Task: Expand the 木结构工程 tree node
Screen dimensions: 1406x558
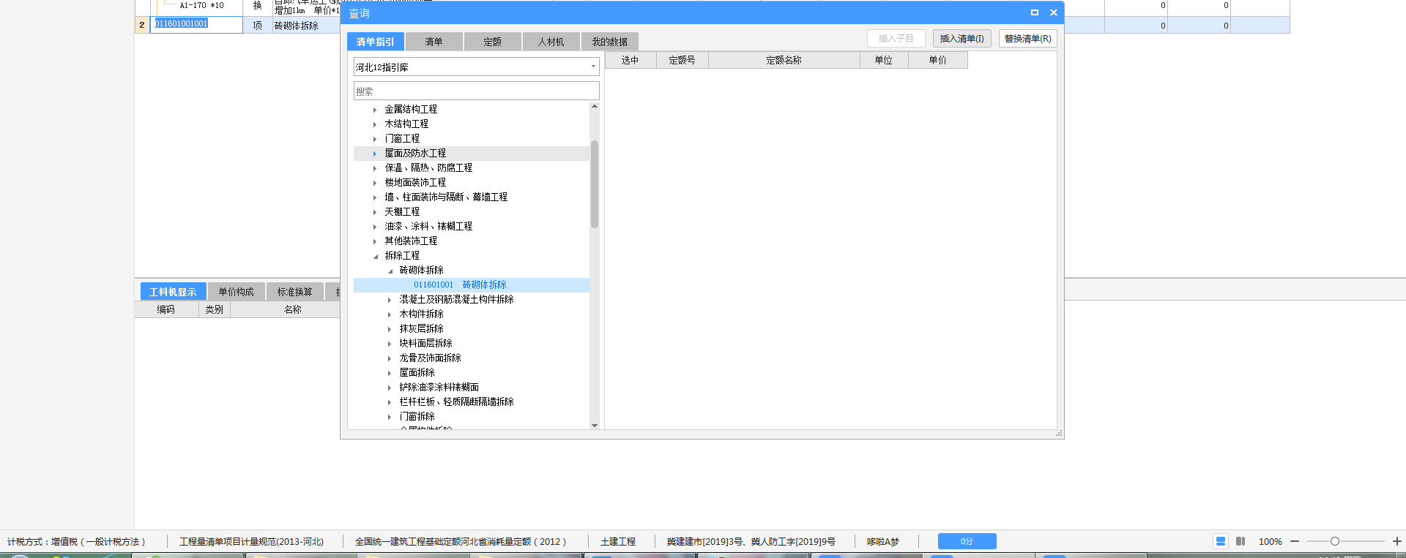Action: [x=375, y=124]
